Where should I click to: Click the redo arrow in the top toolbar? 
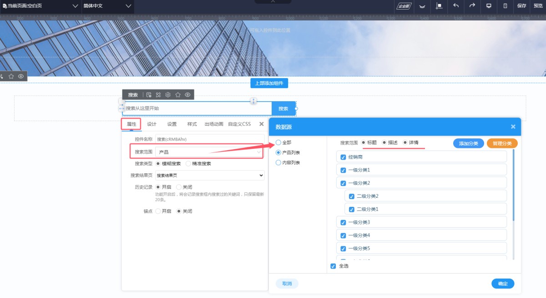click(x=472, y=6)
